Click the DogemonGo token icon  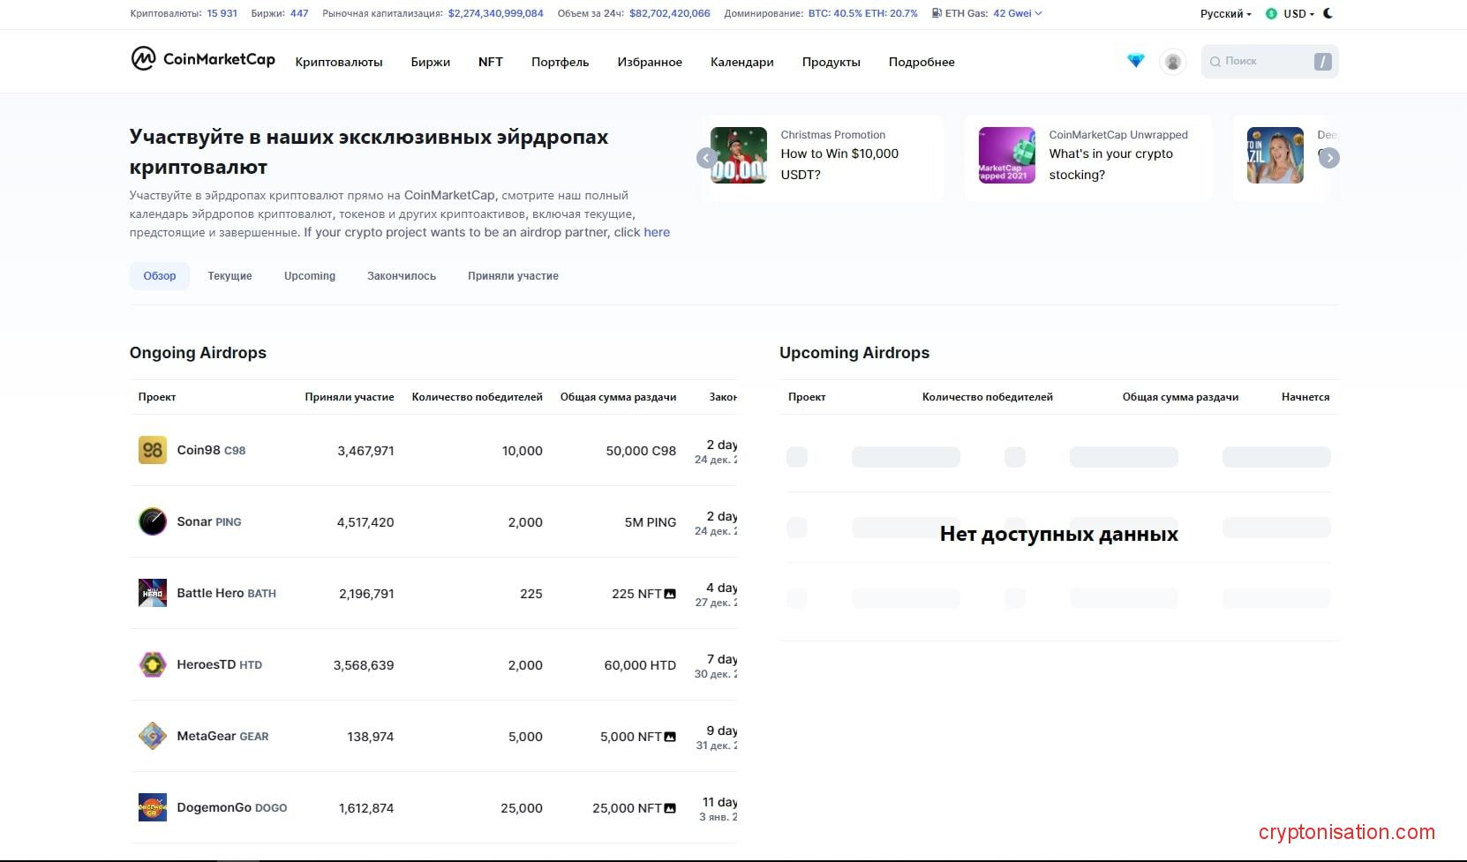(153, 807)
